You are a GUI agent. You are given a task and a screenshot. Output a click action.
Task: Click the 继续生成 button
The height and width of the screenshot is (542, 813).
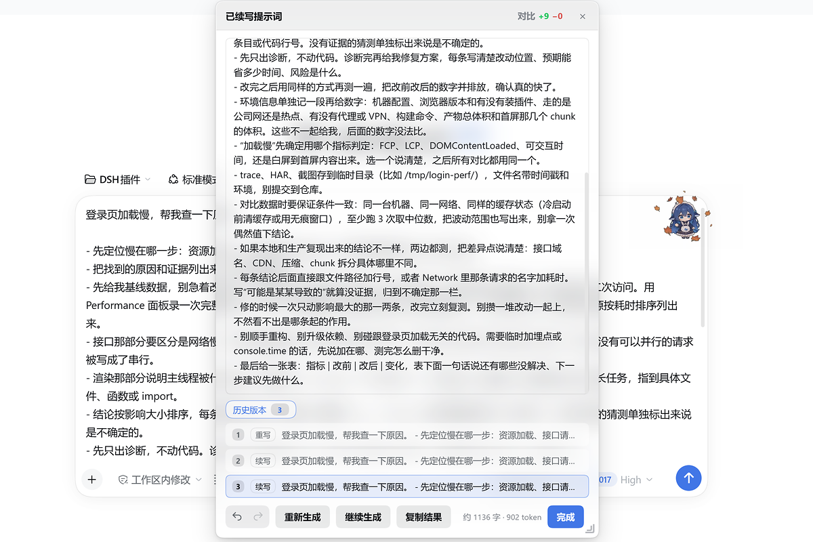[362, 517]
